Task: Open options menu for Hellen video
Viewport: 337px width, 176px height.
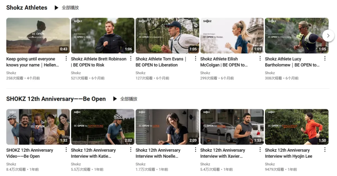Action: [66, 58]
